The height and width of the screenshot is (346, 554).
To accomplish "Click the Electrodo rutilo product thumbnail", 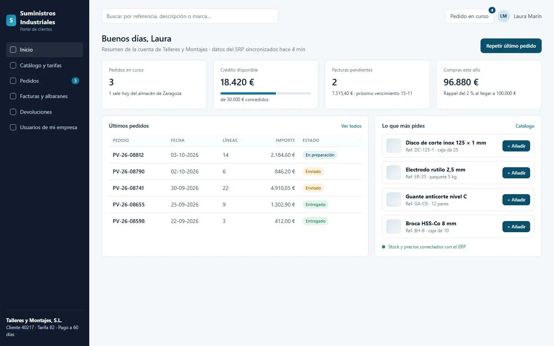I will (394, 173).
